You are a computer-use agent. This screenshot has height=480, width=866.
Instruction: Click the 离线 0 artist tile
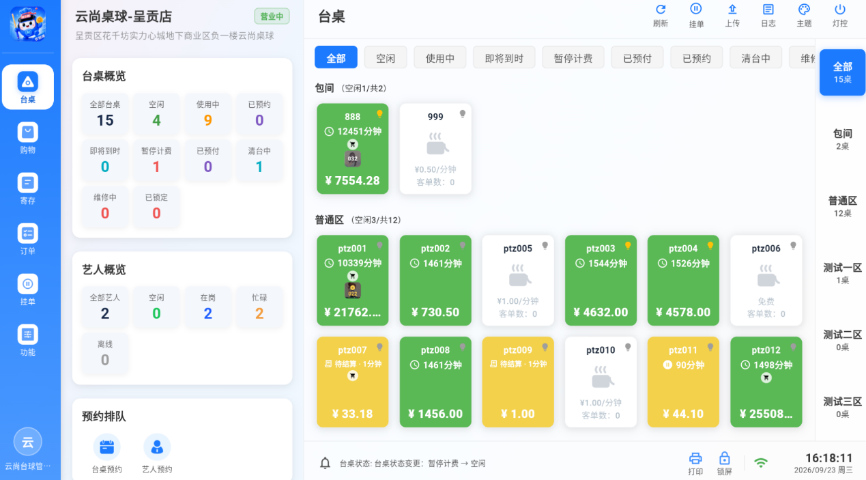[105, 353]
